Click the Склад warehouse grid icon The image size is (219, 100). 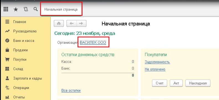(x=7, y=69)
